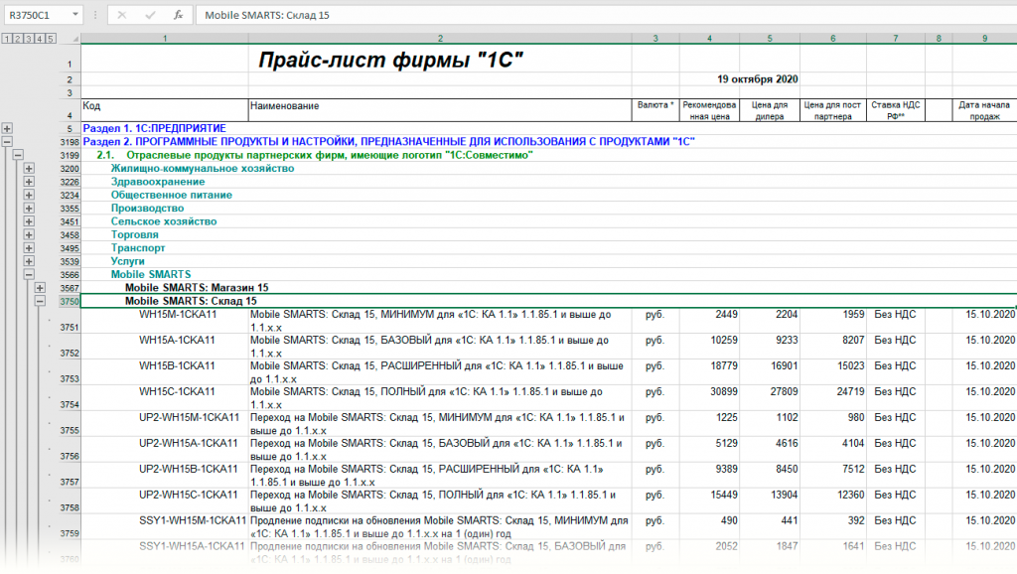
Task: Click code cell UP2-WH15C-1CKA11
Action: click(x=189, y=495)
